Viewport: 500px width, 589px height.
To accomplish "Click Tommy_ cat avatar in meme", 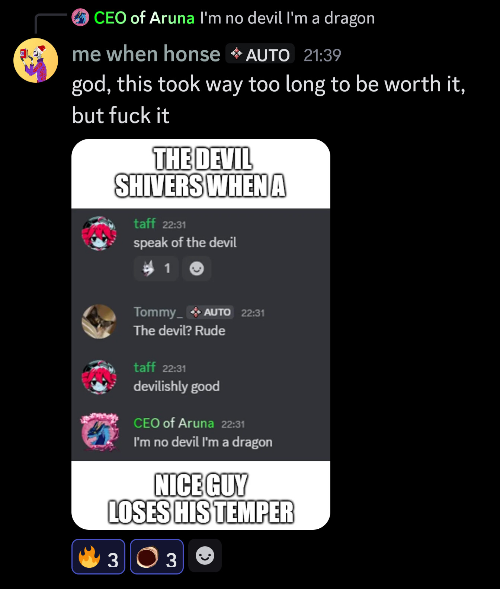I will coord(99,322).
